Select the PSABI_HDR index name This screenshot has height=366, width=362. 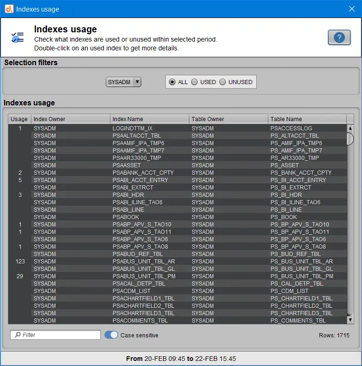pos(128,195)
